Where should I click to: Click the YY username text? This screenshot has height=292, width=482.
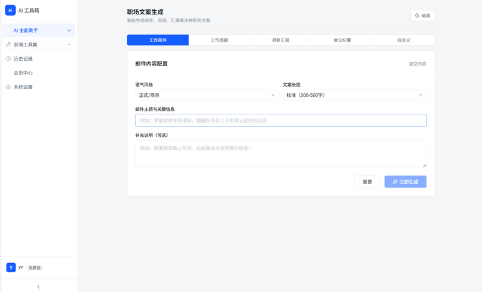(20, 268)
